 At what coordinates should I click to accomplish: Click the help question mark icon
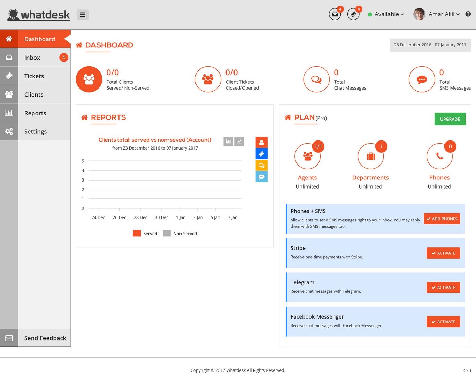[468, 14]
